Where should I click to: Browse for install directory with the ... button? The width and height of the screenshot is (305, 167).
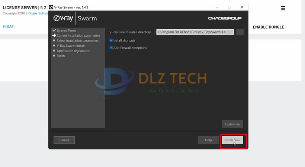point(240,32)
